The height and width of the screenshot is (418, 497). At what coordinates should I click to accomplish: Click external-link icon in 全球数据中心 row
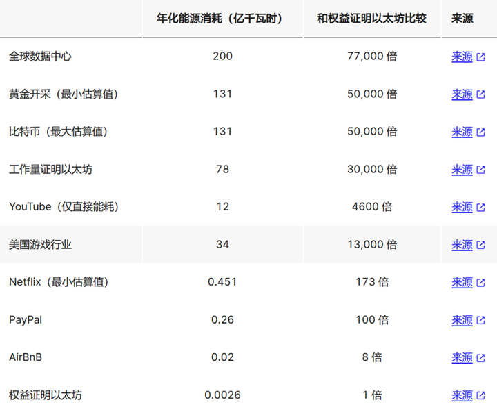[481, 57]
